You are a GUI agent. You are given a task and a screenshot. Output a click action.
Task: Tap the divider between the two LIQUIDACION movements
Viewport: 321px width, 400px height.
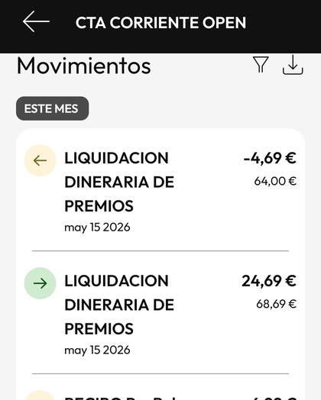[160, 251]
